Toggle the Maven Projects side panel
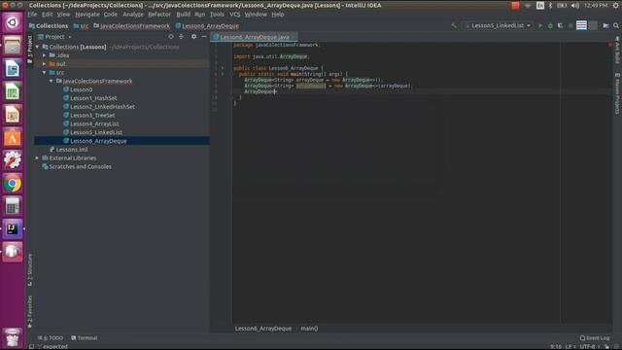Image resolution: width=622 pixels, height=350 pixels. pyautogui.click(x=617, y=93)
